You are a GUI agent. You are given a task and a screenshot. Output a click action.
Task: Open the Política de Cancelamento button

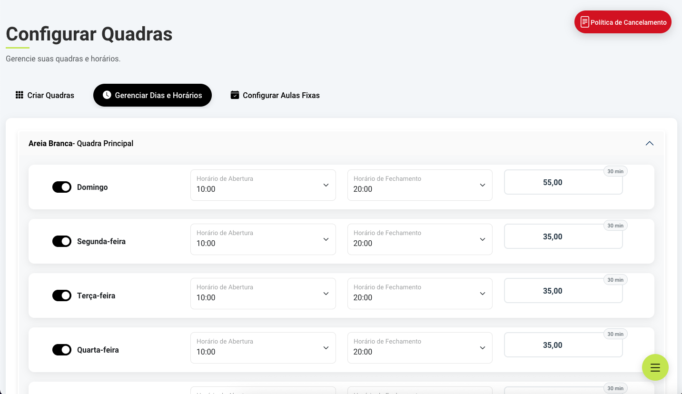tap(623, 22)
